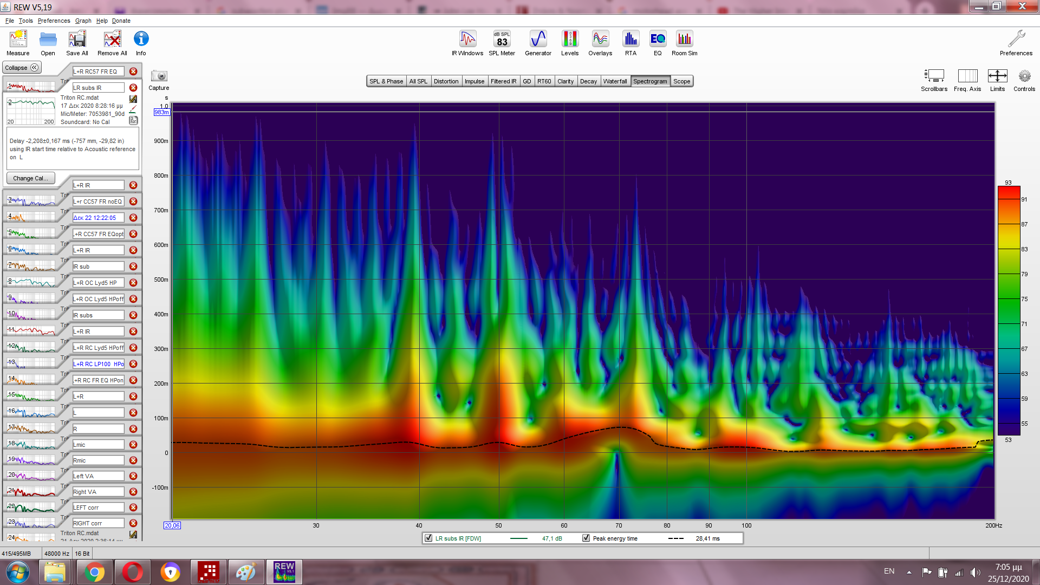
Task: Switch to RT60 tab
Action: [x=544, y=81]
